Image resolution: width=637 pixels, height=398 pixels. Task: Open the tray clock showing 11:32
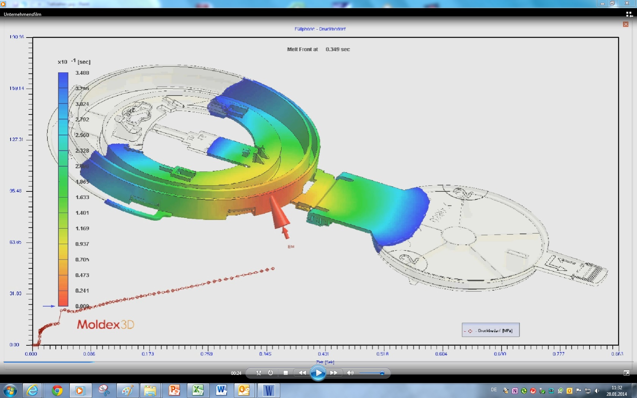617,391
